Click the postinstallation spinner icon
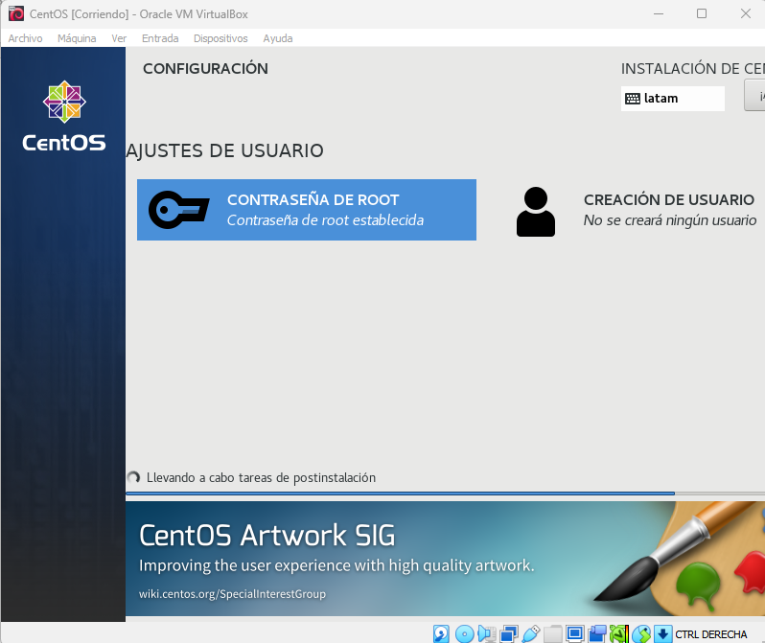Screen dimensions: 765x643 pyautogui.click(x=133, y=477)
